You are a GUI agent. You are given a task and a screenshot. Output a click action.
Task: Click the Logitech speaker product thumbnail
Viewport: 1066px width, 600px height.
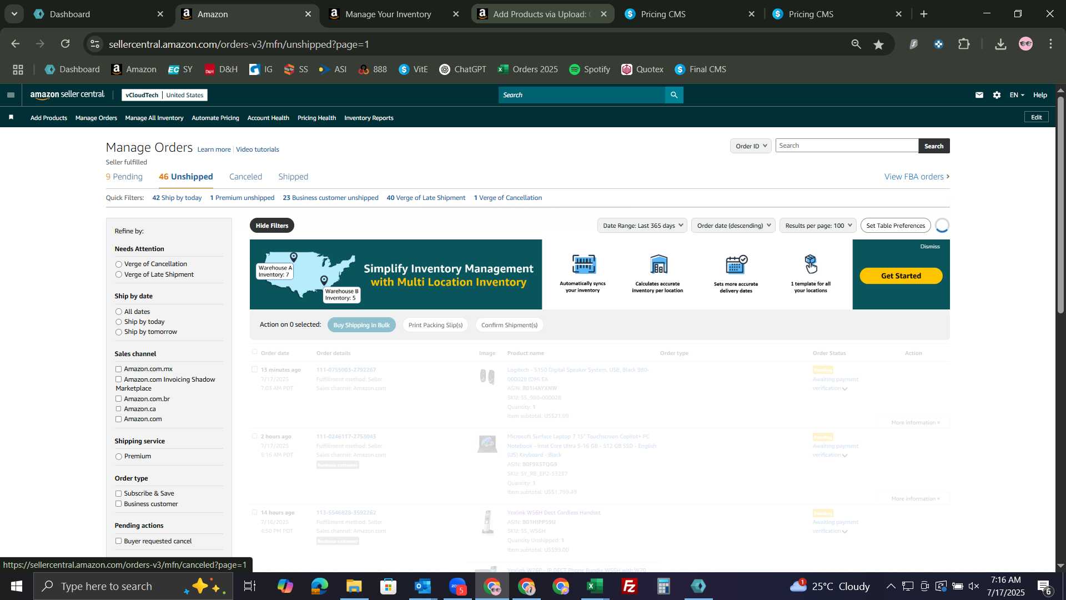(487, 377)
